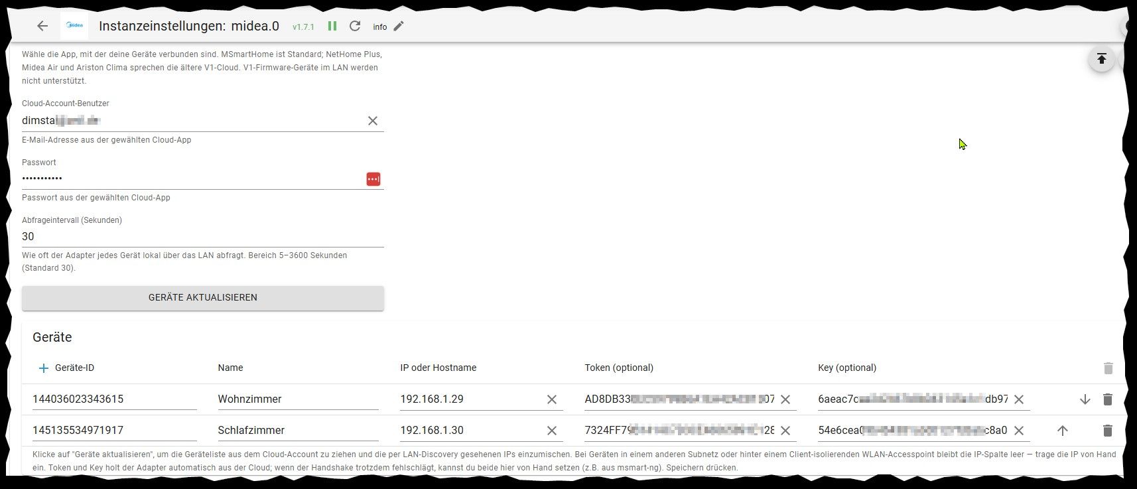Click the Geräte section heading
This screenshot has width=1137, height=489.
click(x=52, y=337)
